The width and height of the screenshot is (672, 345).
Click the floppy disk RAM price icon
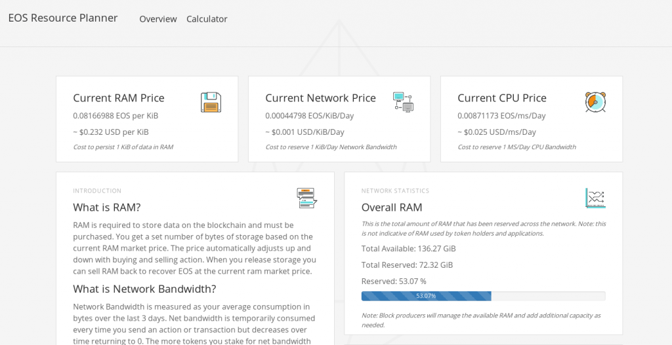tap(211, 103)
